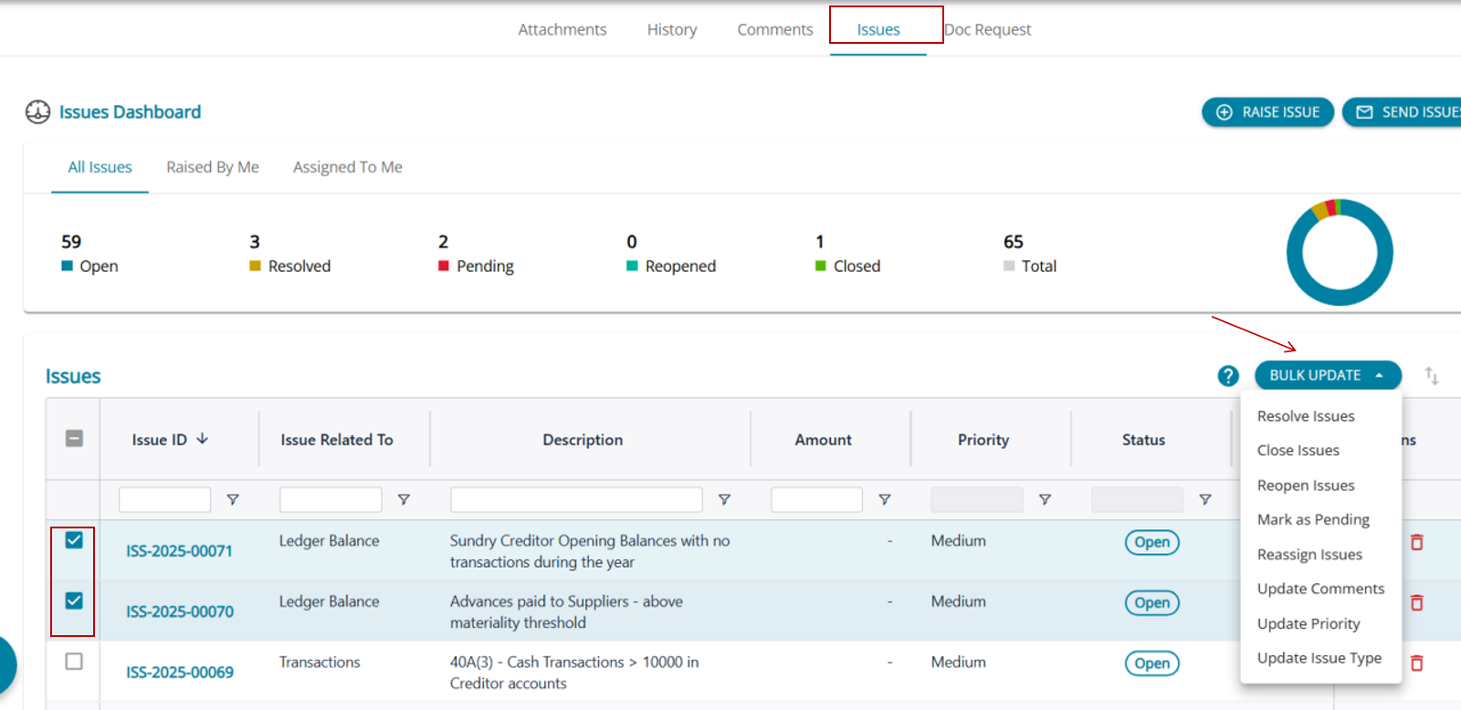Switch to the Raised By Me tab
Viewport: 1461px width, 710px height.
[212, 167]
